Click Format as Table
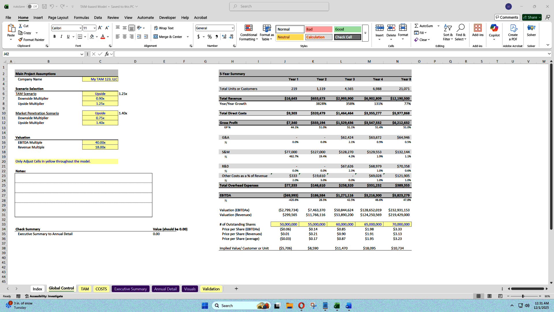 point(266,32)
